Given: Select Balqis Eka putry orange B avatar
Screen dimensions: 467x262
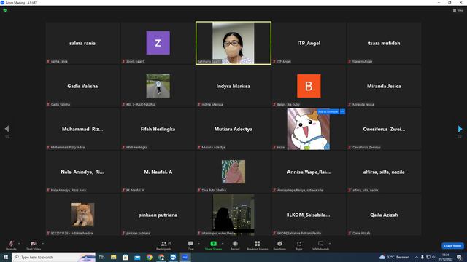Looking at the screenshot, I should click(309, 86).
